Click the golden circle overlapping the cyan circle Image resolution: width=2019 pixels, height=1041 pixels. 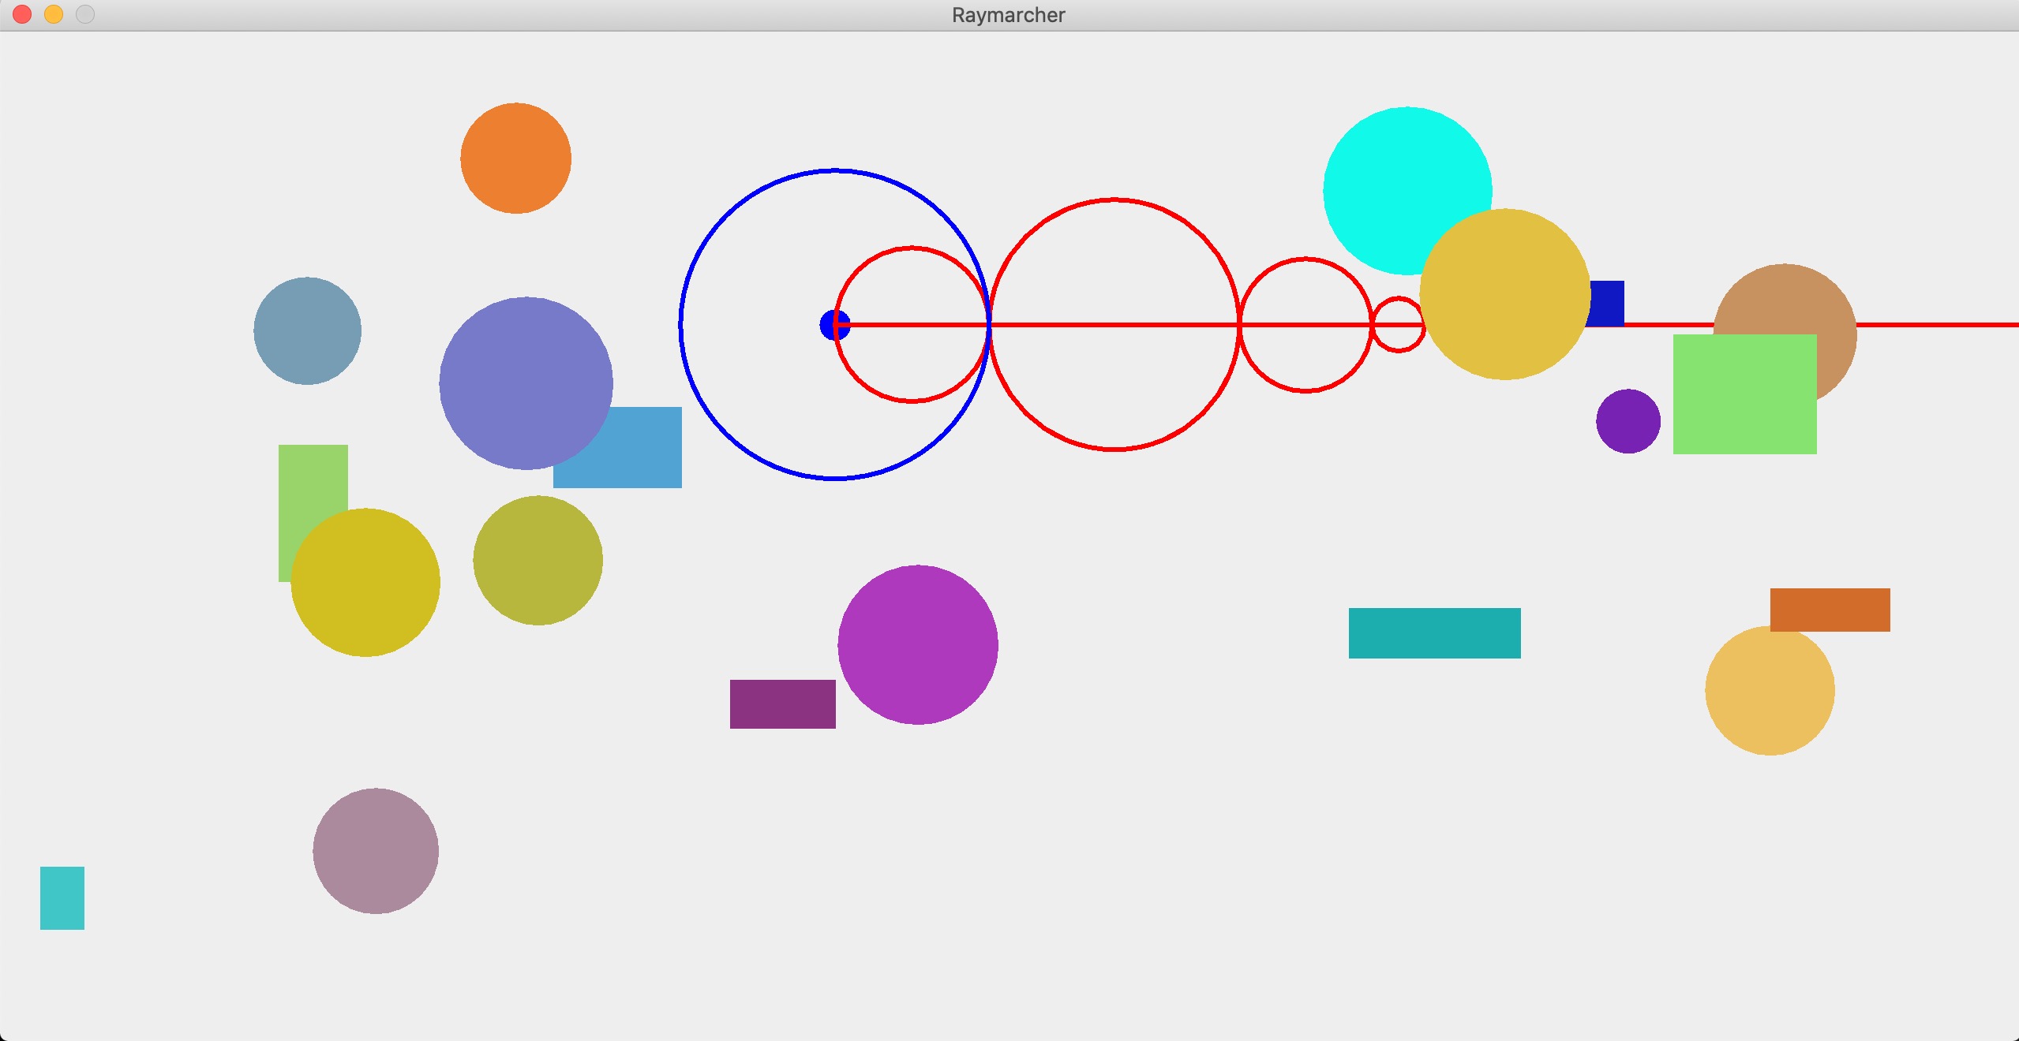[x=1504, y=294]
